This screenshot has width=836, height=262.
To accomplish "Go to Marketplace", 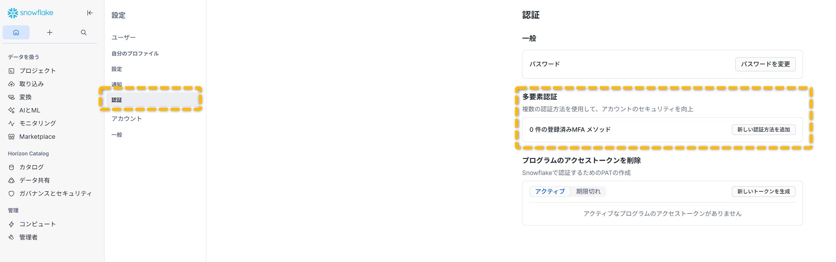I will point(37,136).
